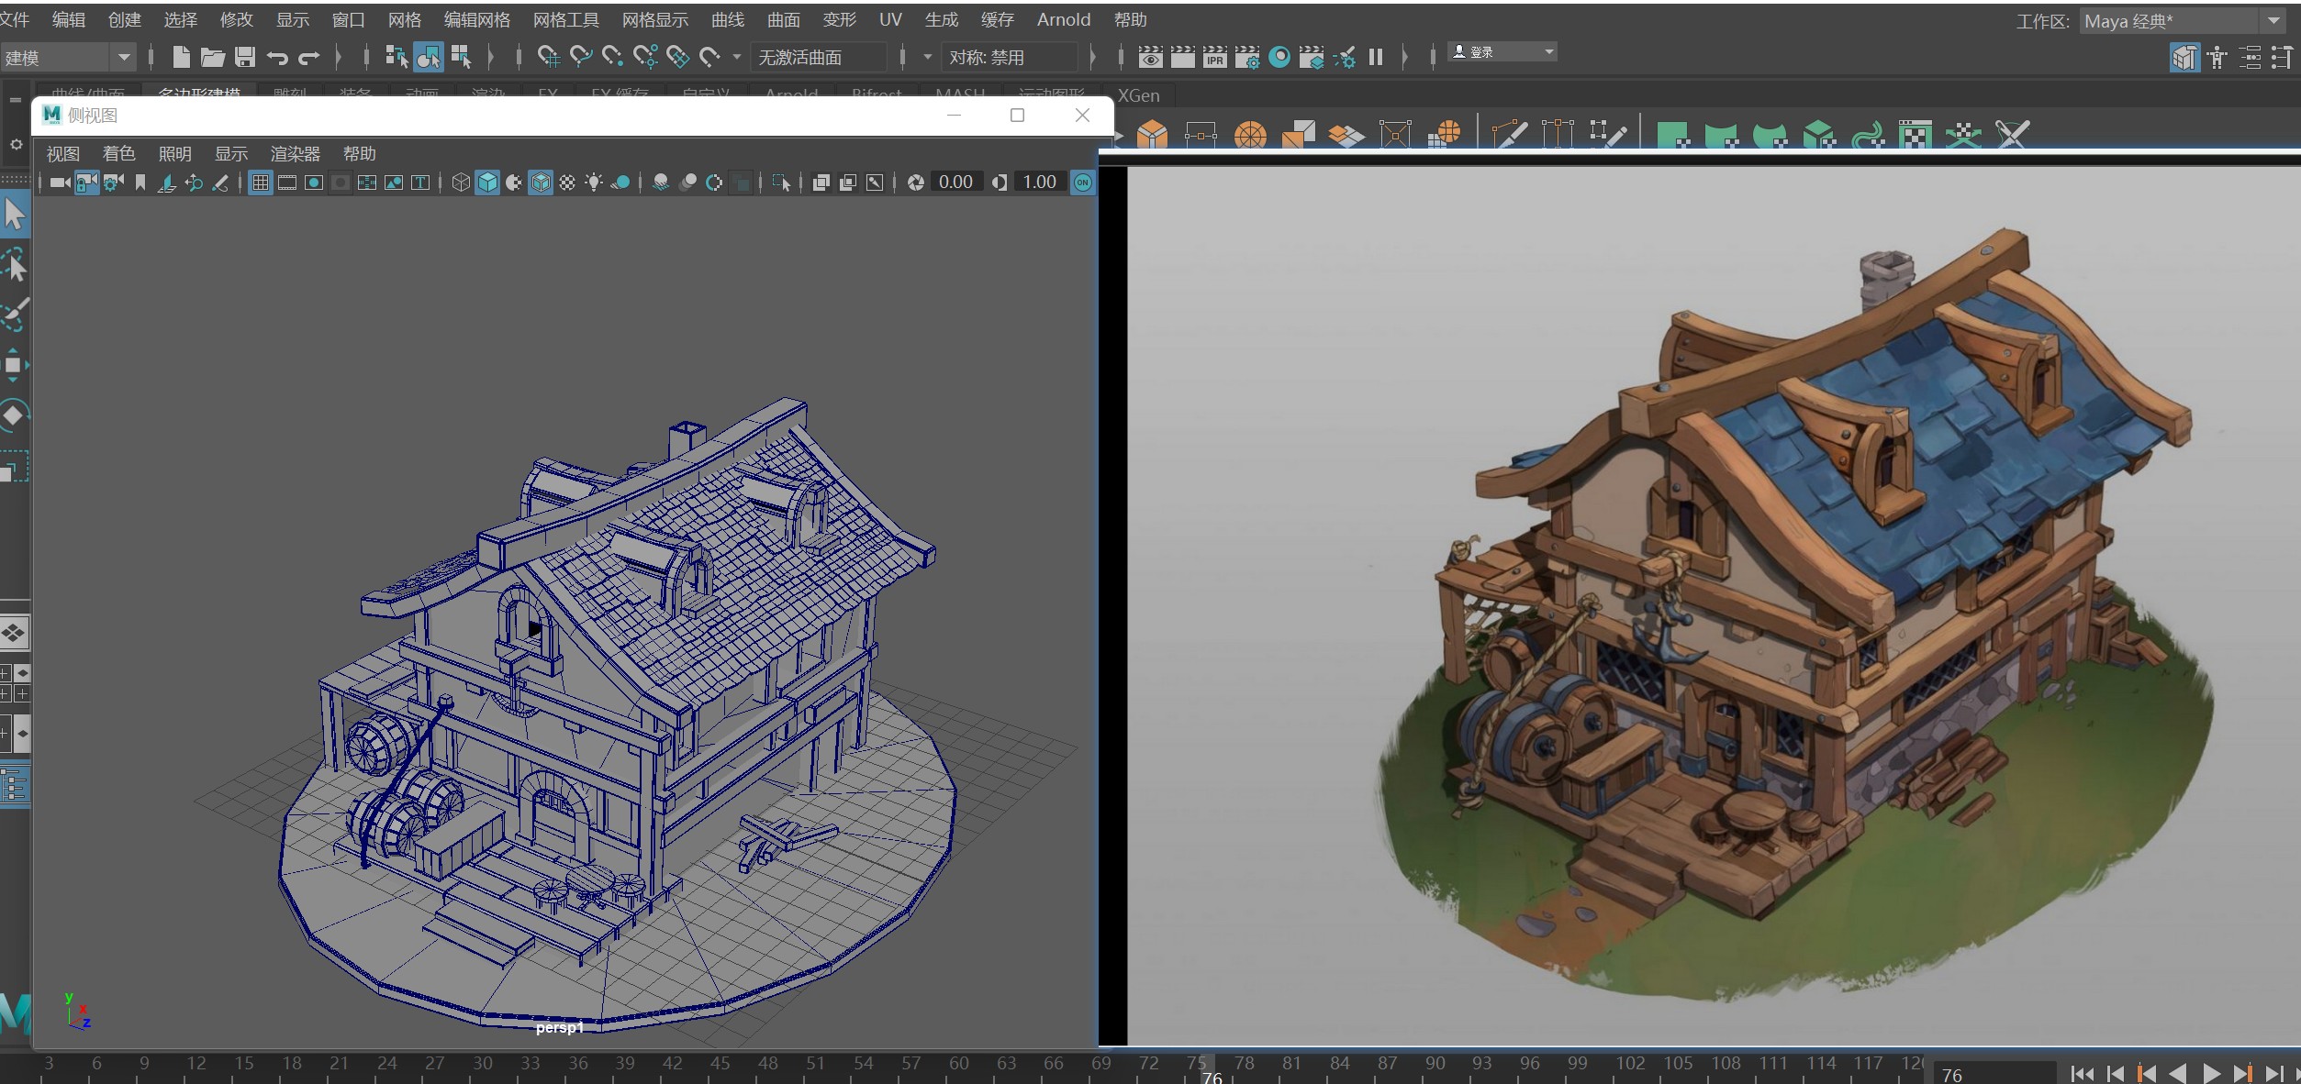The height and width of the screenshot is (1084, 2301).
Task: Open 照明 menu in 侧视图 panel
Action: pos(174,154)
